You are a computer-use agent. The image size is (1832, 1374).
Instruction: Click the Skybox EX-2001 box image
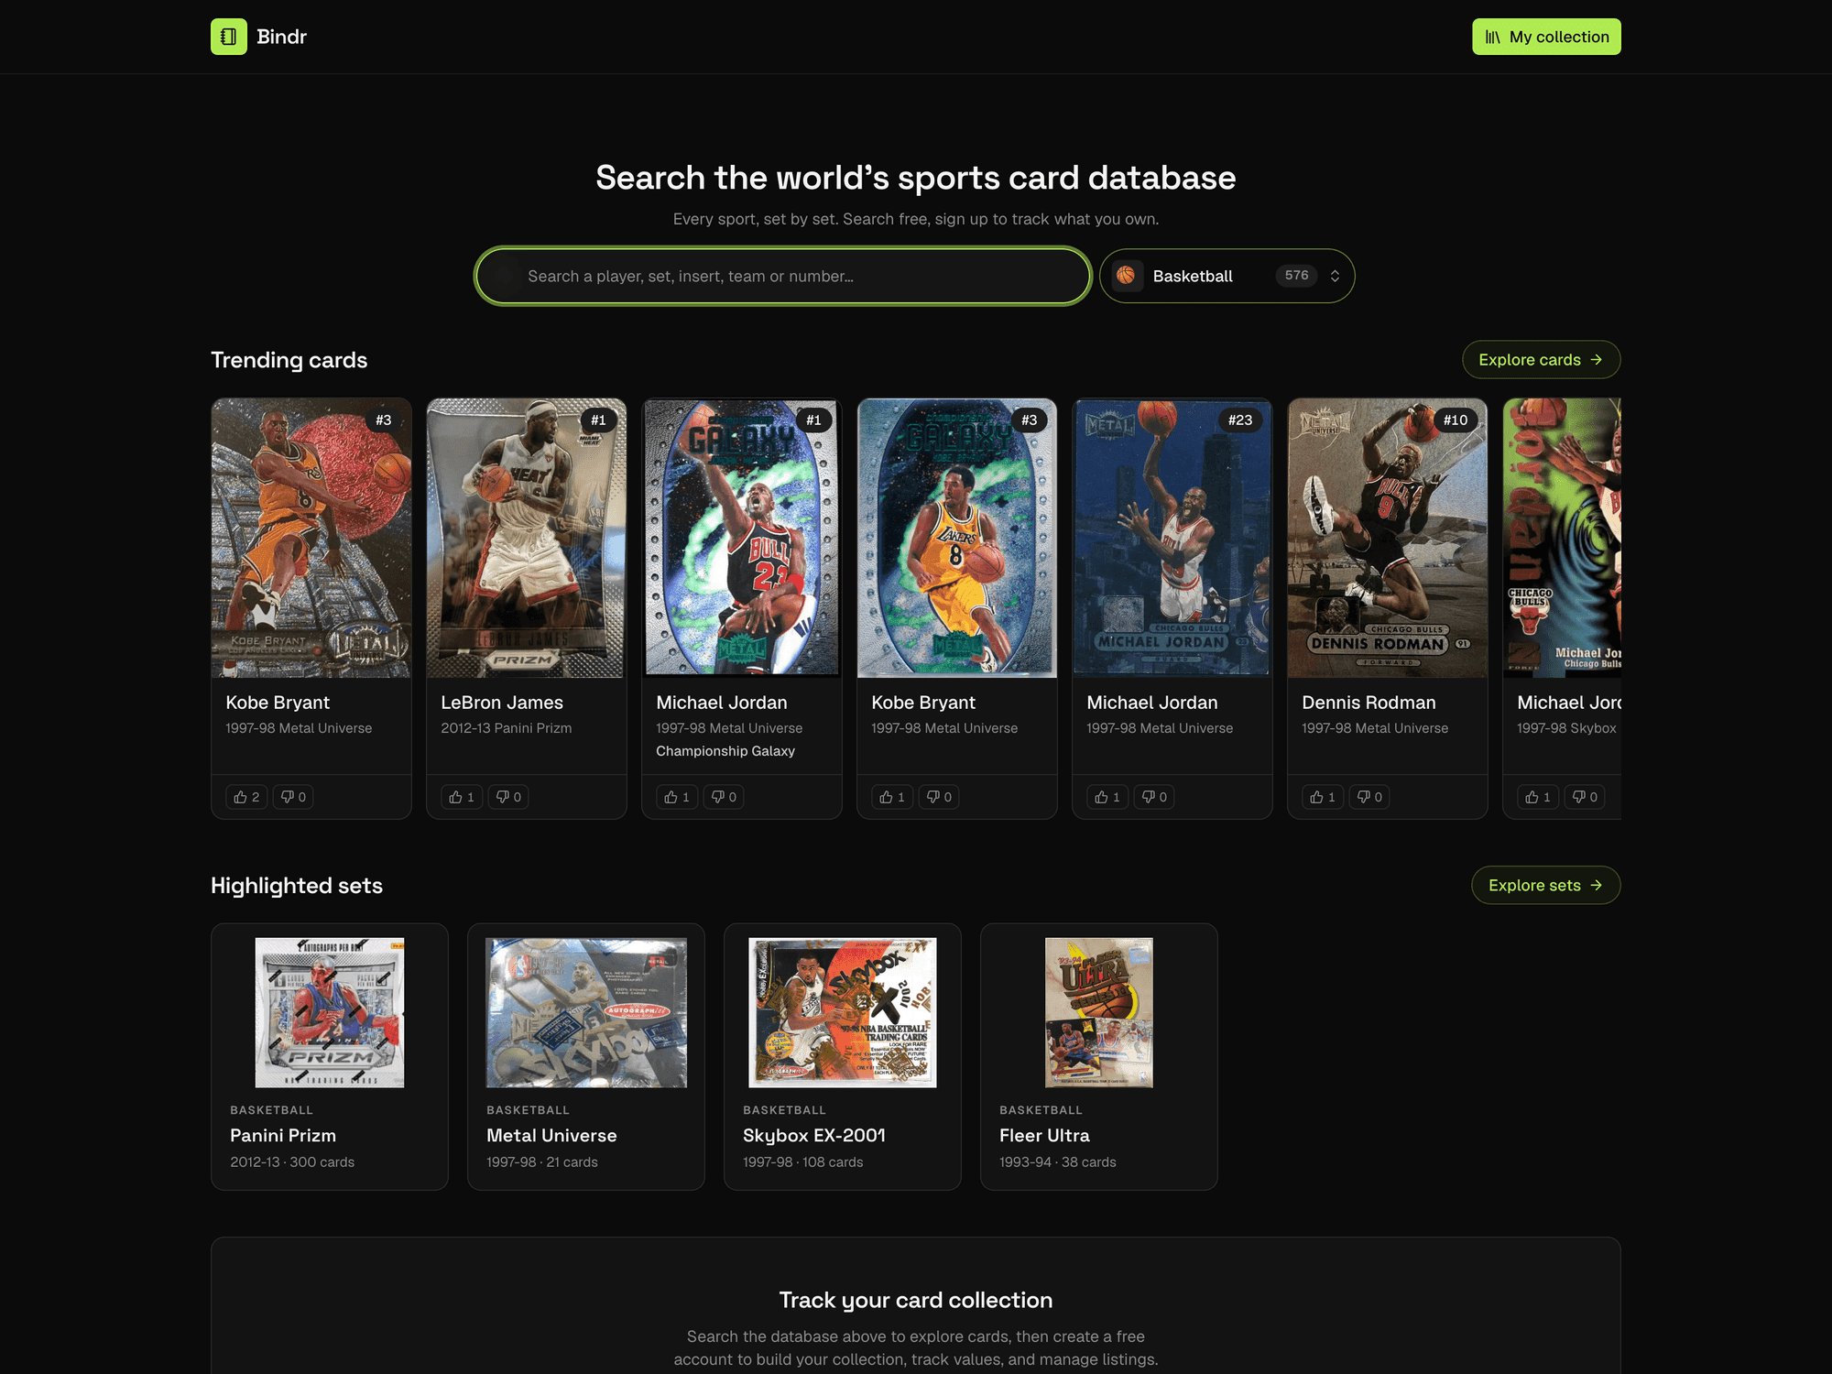coord(843,1013)
